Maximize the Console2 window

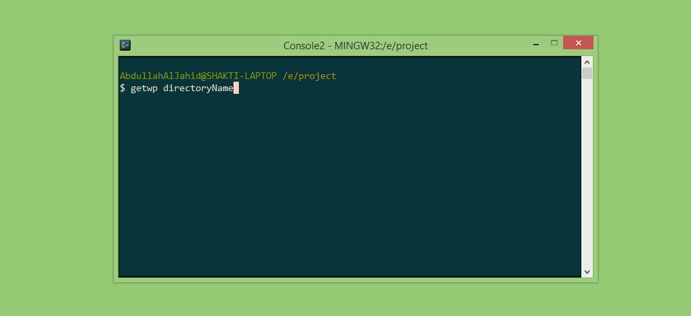(554, 43)
